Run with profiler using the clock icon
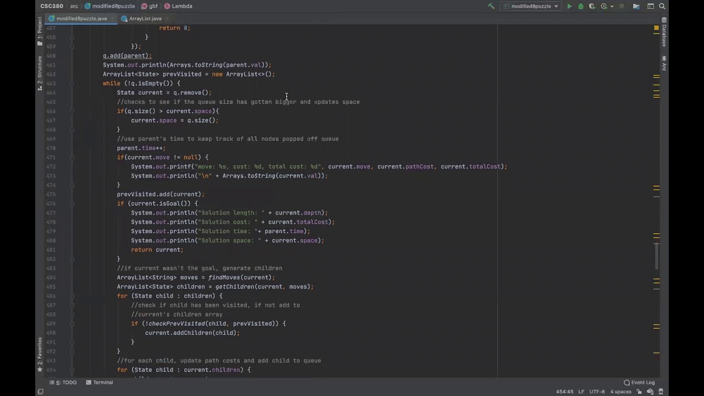 click(x=604, y=6)
